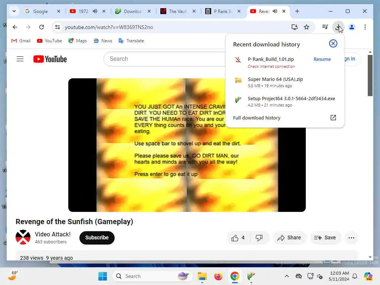The image size is (380, 285).
Task: Open YouTube bookmark in bookmarks bar
Action: 49,41
